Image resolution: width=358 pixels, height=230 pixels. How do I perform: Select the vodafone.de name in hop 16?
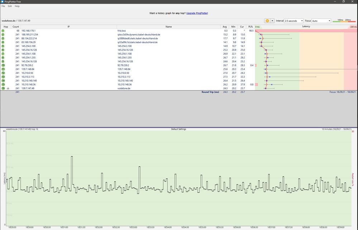pyautogui.click(x=124, y=88)
